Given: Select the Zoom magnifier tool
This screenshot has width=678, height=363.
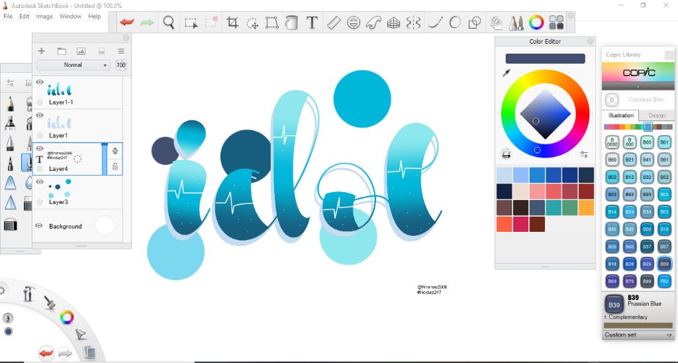Looking at the screenshot, I should tap(169, 22).
